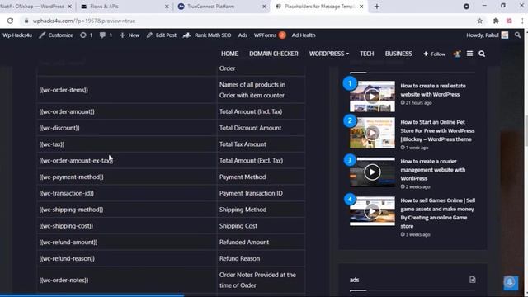Screen dimensions: 528x297
Task: Click the {{wc-shipping-cost}} placeholder cell
Action: tap(126, 226)
